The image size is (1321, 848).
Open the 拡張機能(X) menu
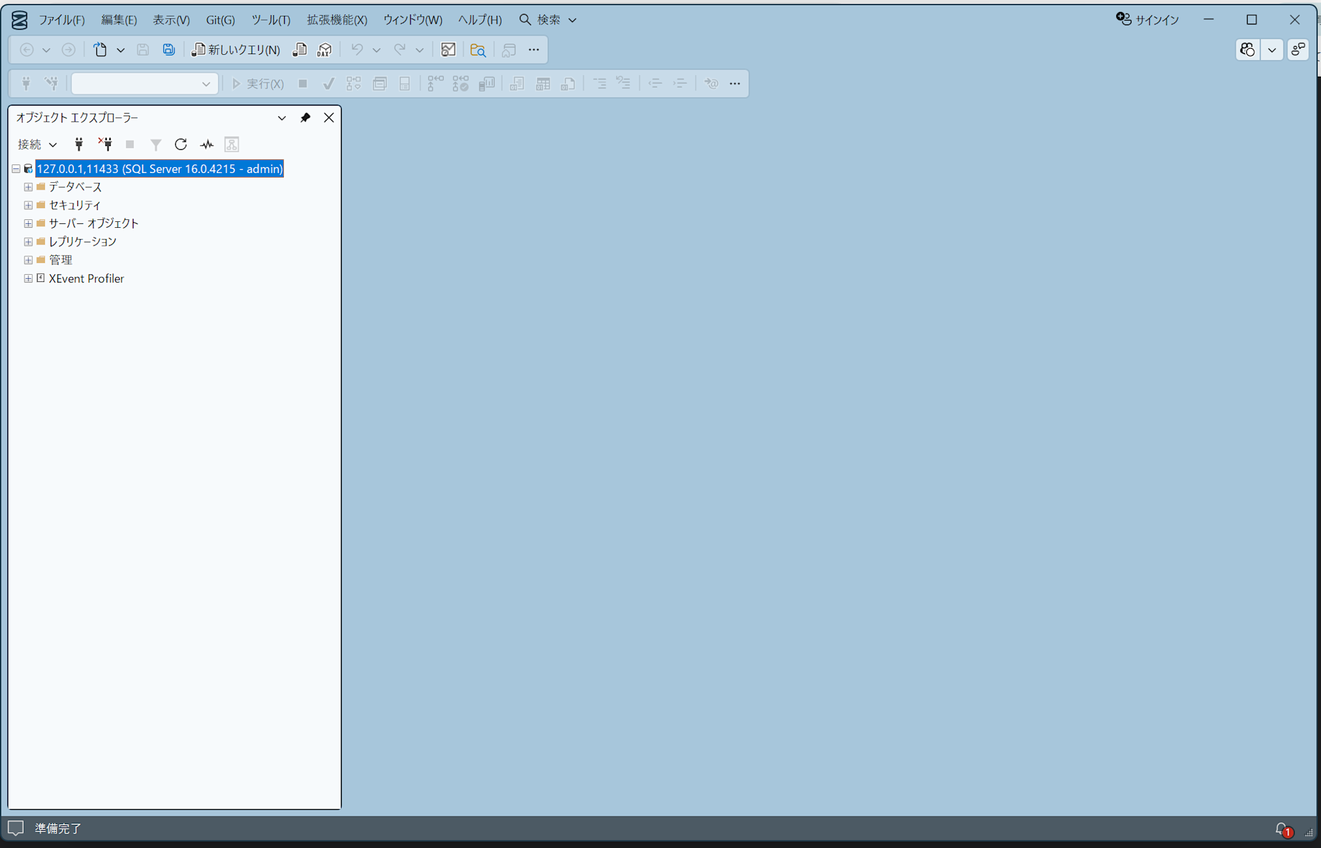pyautogui.click(x=337, y=20)
